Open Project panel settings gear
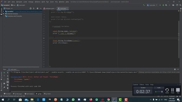 tap(37, 8)
